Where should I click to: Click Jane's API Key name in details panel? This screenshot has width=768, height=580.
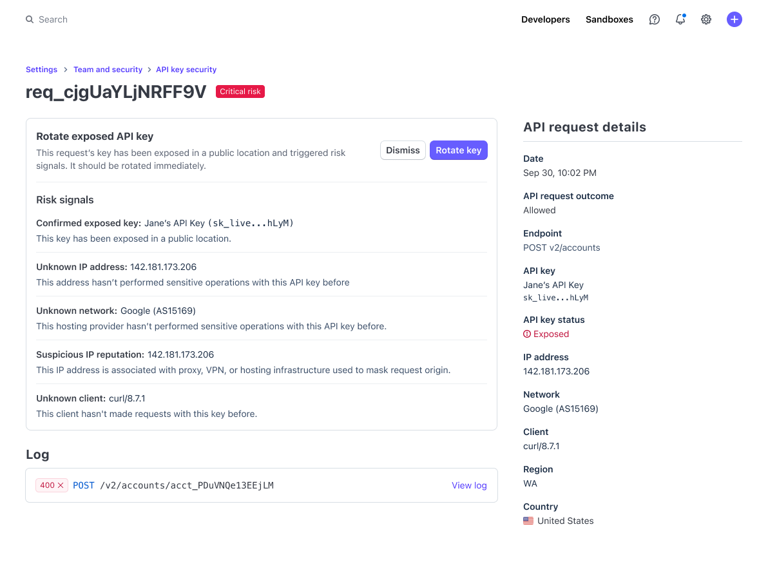553,285
